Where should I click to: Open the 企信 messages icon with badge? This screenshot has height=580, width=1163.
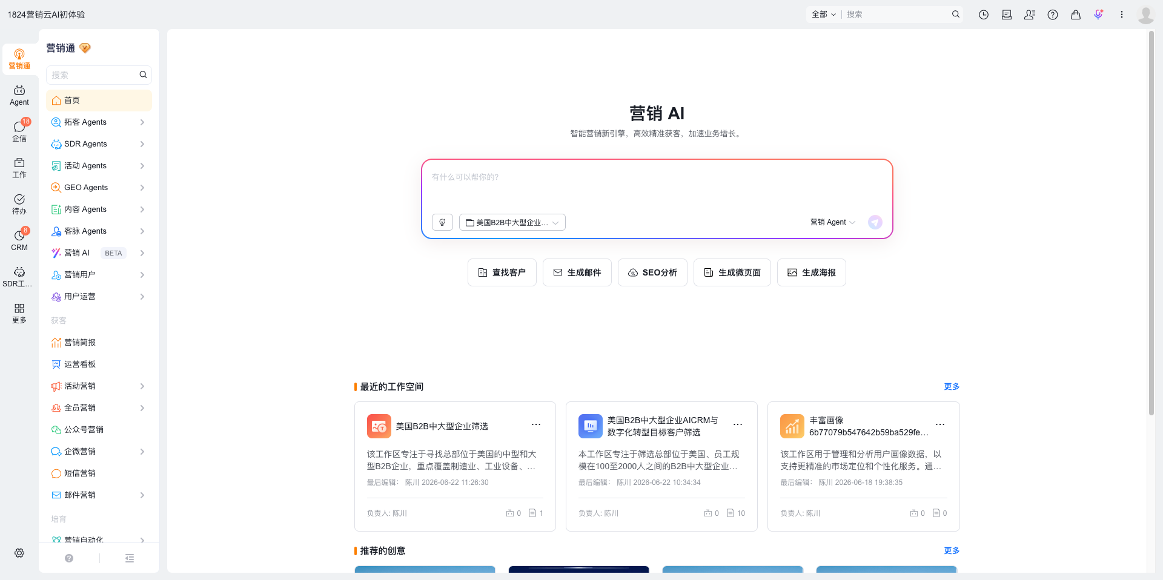coord(19,131)
